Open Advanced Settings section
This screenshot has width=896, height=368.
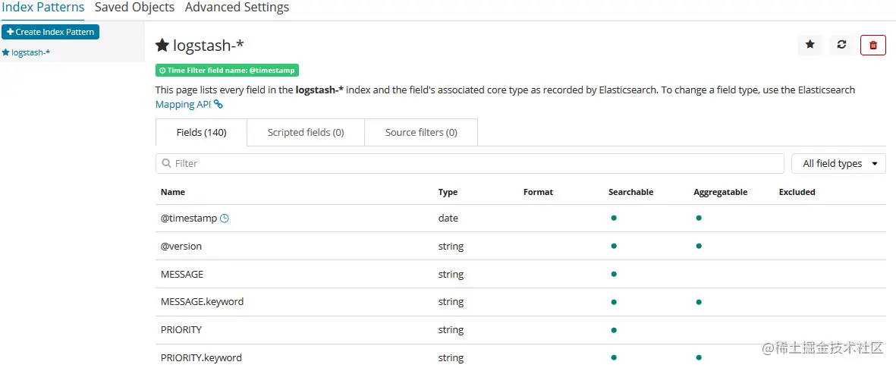coord(237,8)
